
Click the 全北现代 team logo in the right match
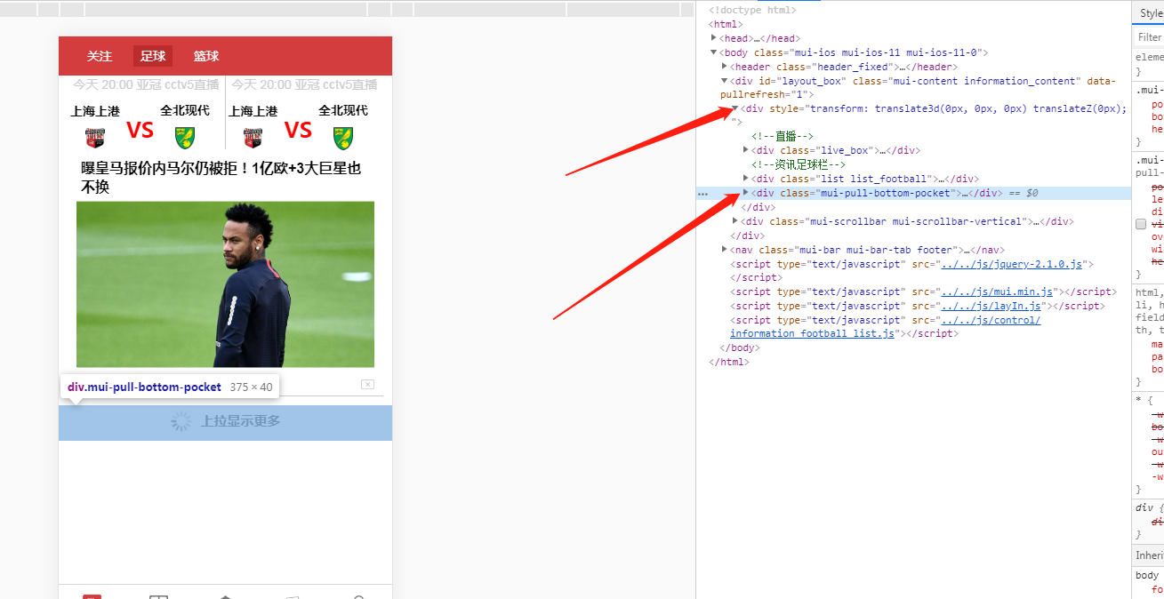(343, 137)
